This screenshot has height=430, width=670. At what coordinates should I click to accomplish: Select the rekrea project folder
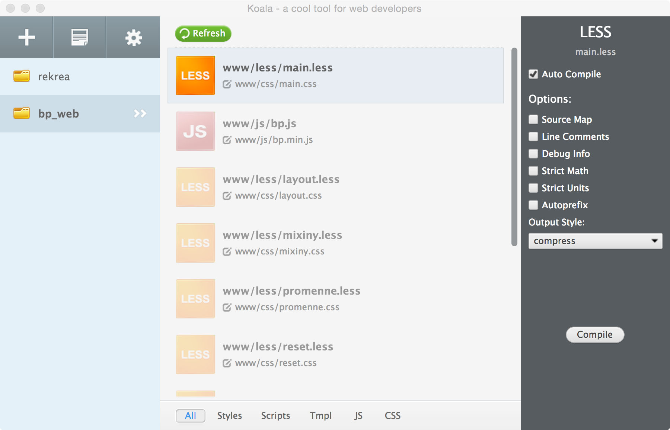(x=54, y=77)
